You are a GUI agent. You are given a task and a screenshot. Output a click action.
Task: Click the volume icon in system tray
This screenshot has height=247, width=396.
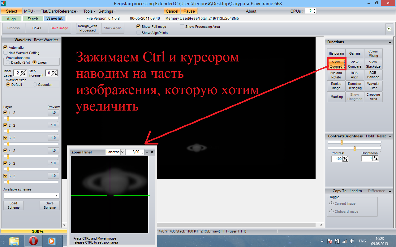tap(351, 241)
